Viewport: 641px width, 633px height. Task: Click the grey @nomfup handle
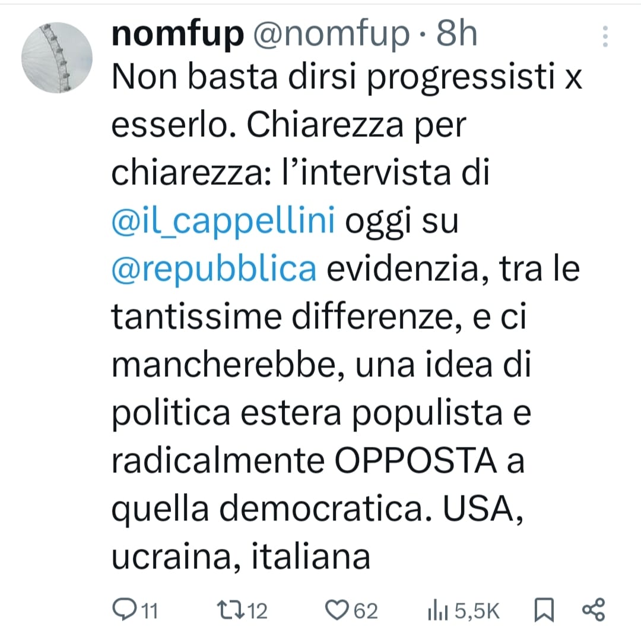331,36
